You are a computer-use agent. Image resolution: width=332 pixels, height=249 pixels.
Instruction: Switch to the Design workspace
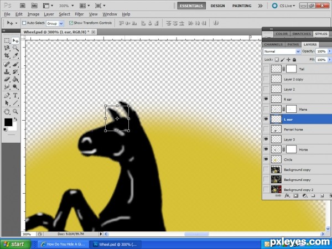[x=217, y=6]
